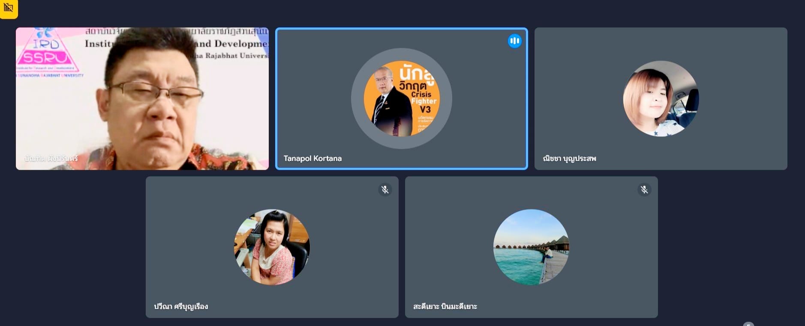Screen dimensions: 805x326
Task: Click the สะดีเยาะ บินมะดีเยาะ name label
Action: coord(445,306)
